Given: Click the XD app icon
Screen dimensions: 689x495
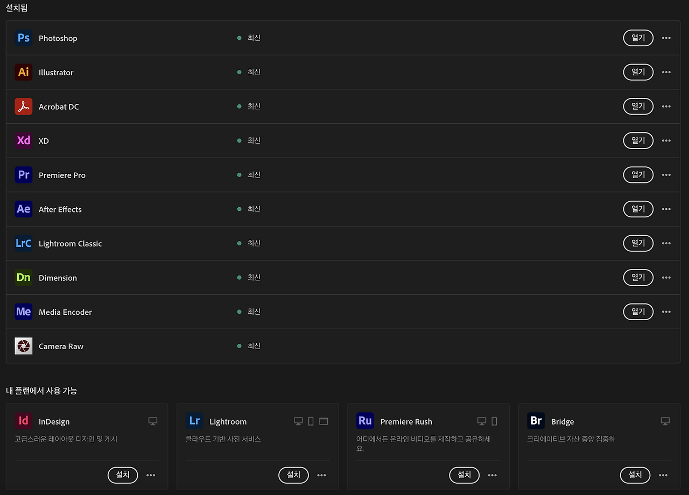Looking at the screenshot, I should pyautogui.click(x=24, y=140).
